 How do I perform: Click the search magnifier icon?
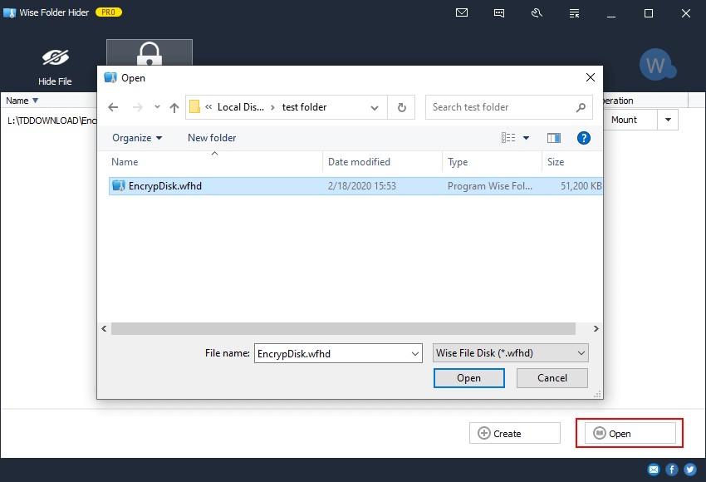[581, 107]
